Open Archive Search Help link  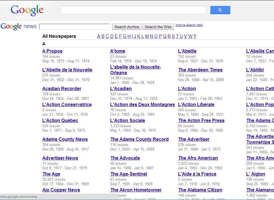[x=189, y=25]
